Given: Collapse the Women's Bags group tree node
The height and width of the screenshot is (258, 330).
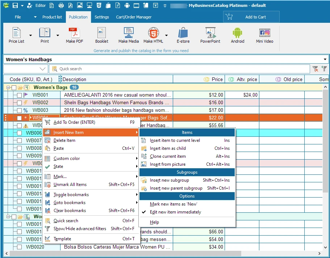Looking at the screenshot, I should pos(8,88).
